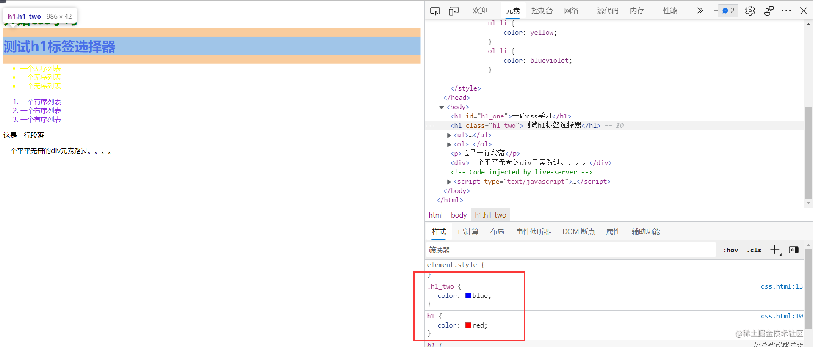Viewport: 813px width, 347px height.
Task: Expand the ol element node
Action: [x=449, y=145]
